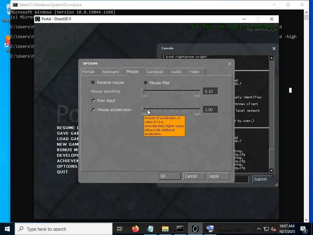Click the Mouse sensitivity value field 0.10
313x235 pixels.
(210, 91)
